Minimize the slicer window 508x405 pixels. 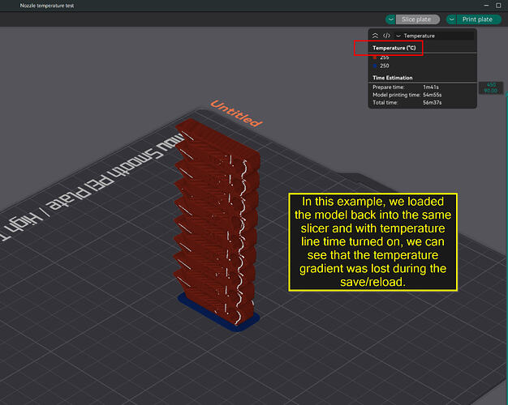coord(486,6)
